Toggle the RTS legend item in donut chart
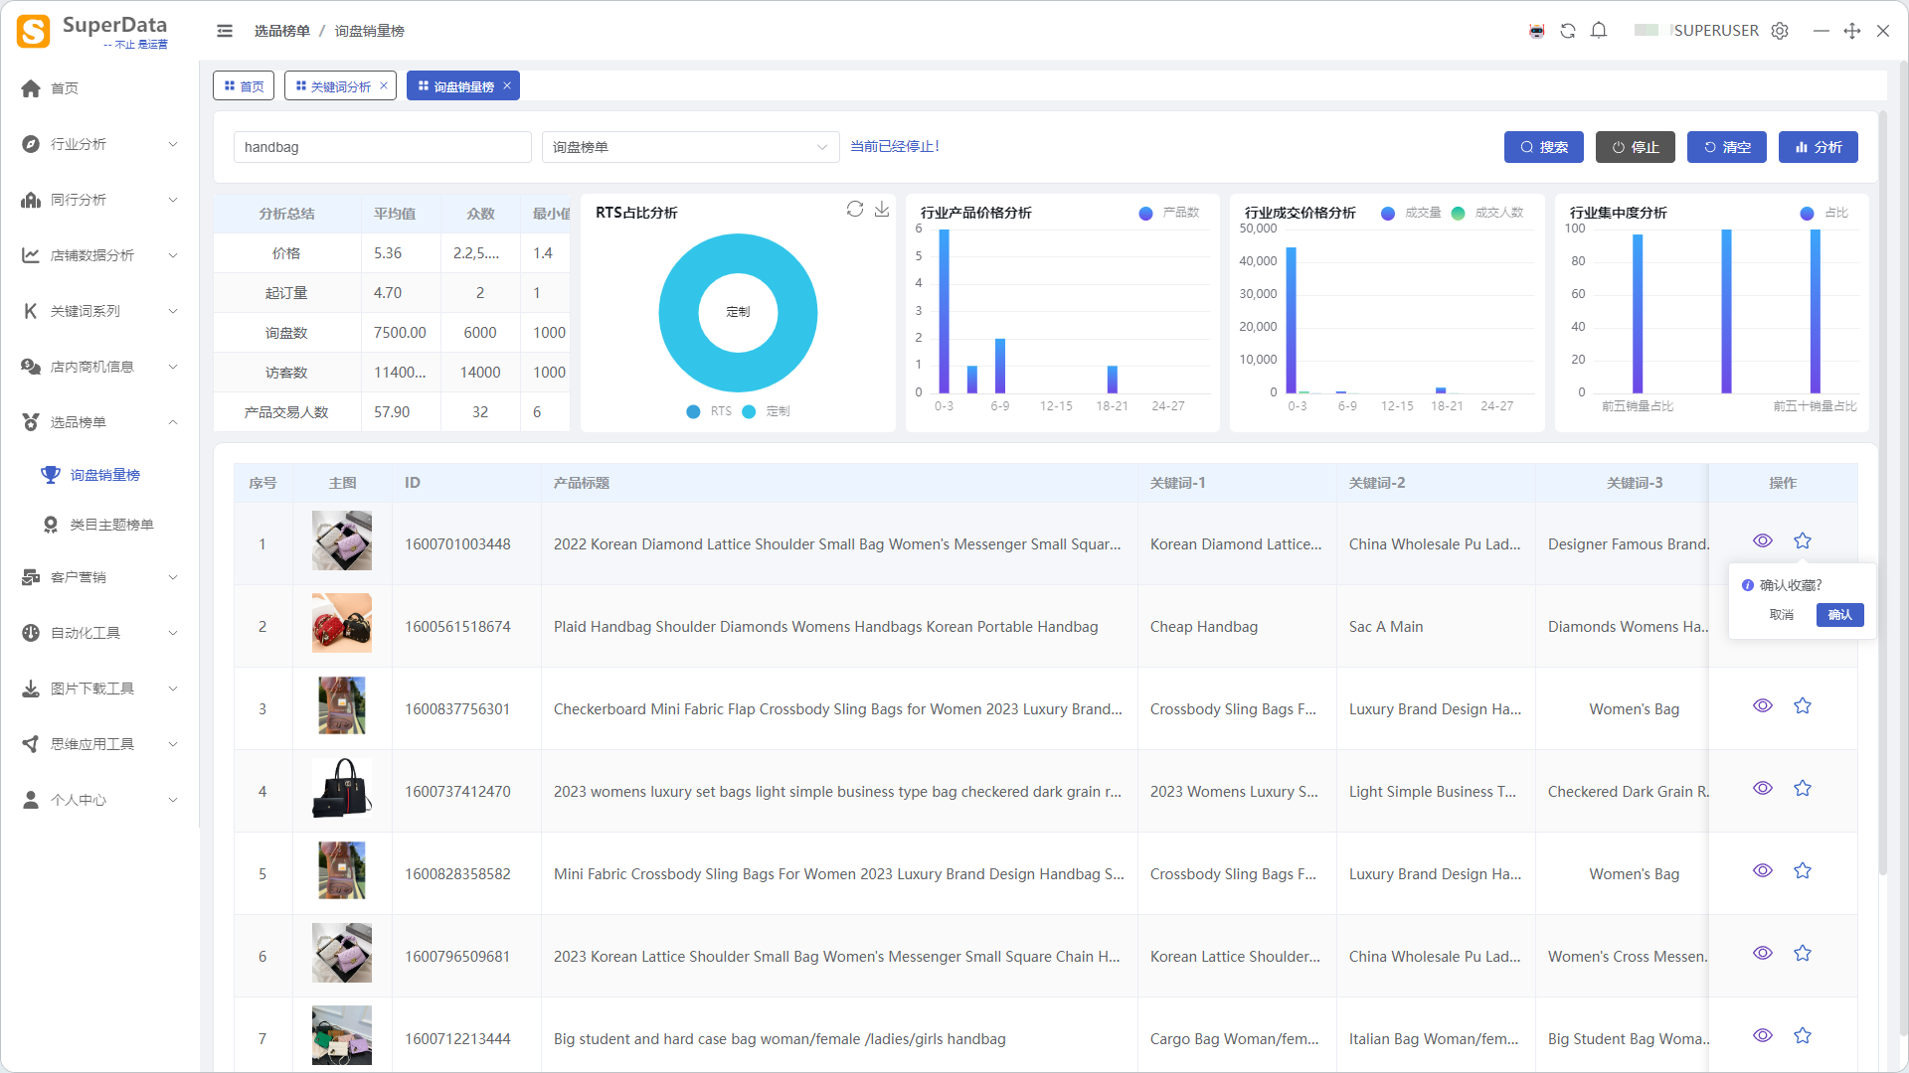 point(709,411)
